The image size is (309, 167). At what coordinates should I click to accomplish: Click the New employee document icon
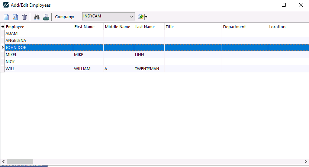[x=6, y=17]
